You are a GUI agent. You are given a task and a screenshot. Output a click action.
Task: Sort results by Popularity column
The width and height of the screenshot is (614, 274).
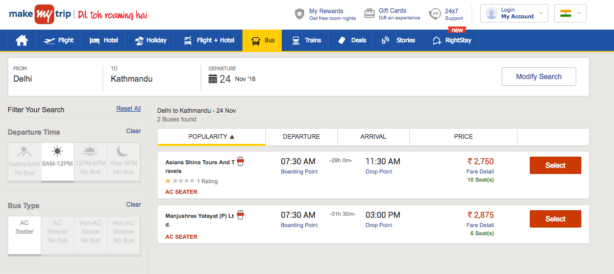[211, 137]
